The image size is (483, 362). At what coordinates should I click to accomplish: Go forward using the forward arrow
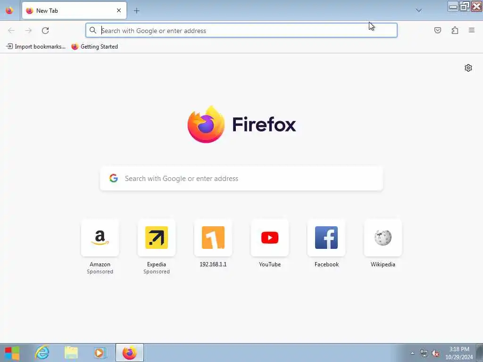click(28, 31)
